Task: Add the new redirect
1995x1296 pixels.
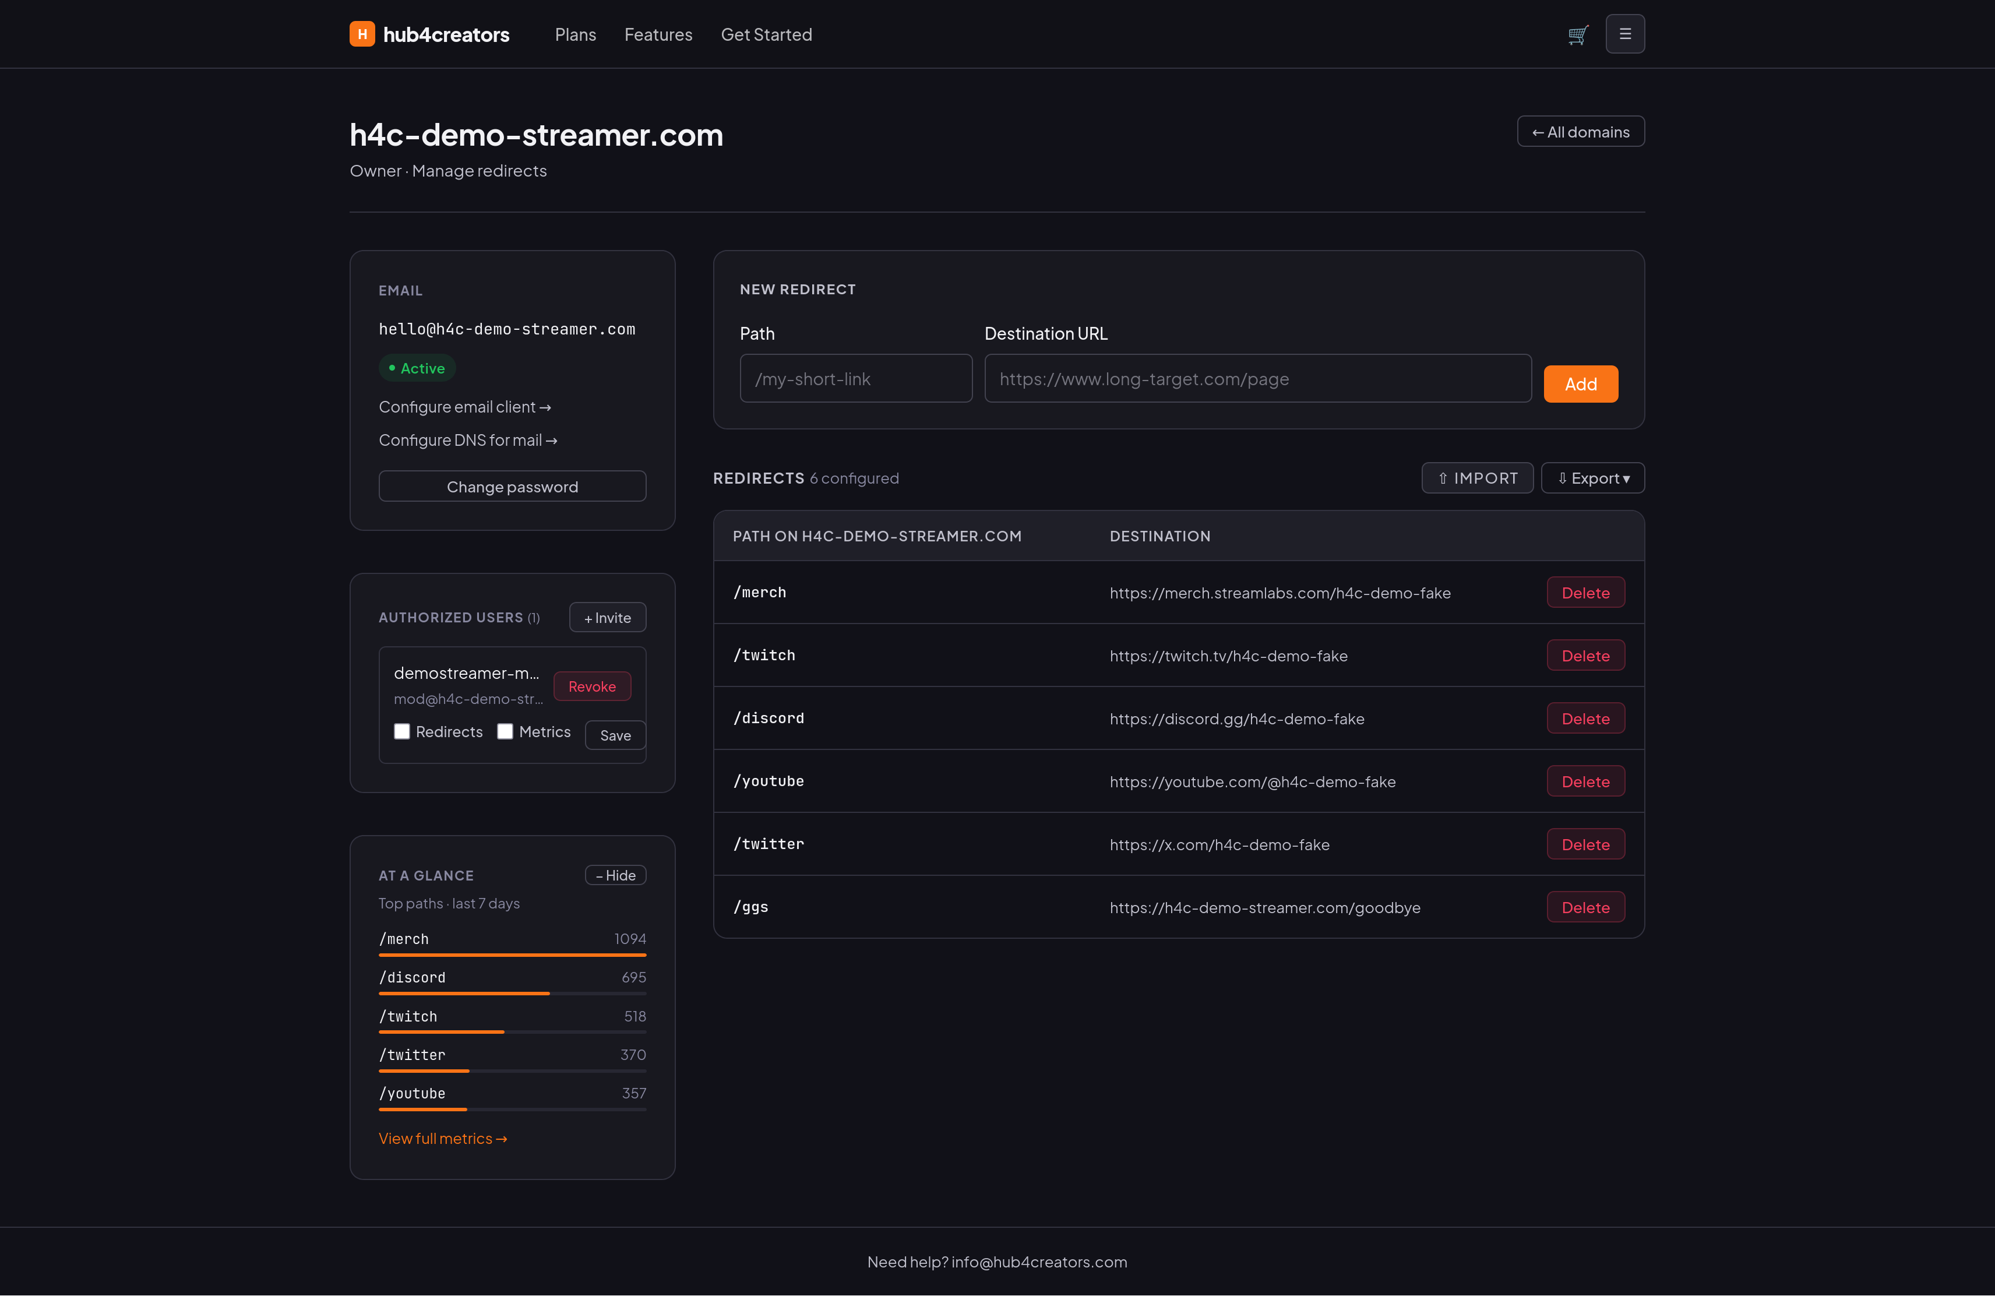Action: pos(1580,384)
